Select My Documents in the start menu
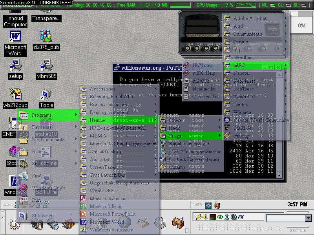 click(47, 139)
